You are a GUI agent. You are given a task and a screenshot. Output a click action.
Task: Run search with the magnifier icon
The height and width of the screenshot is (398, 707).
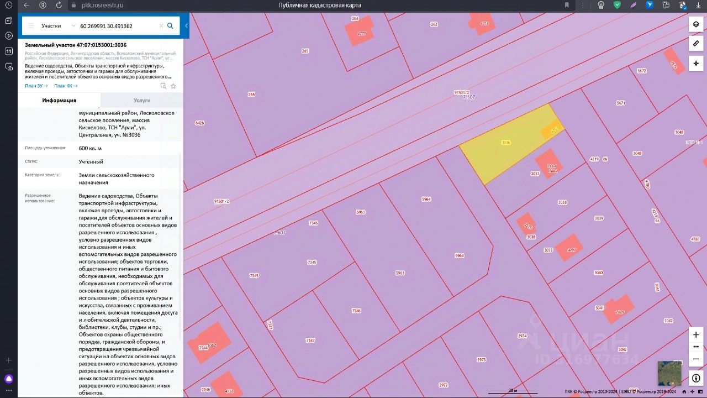coord(170,26)
